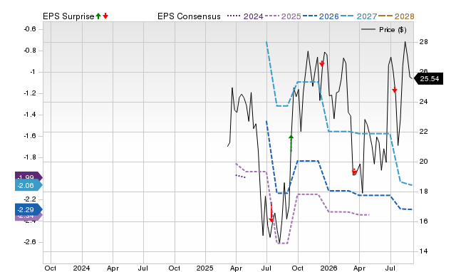Toggle the 2028 consensus legend entry

396,16
